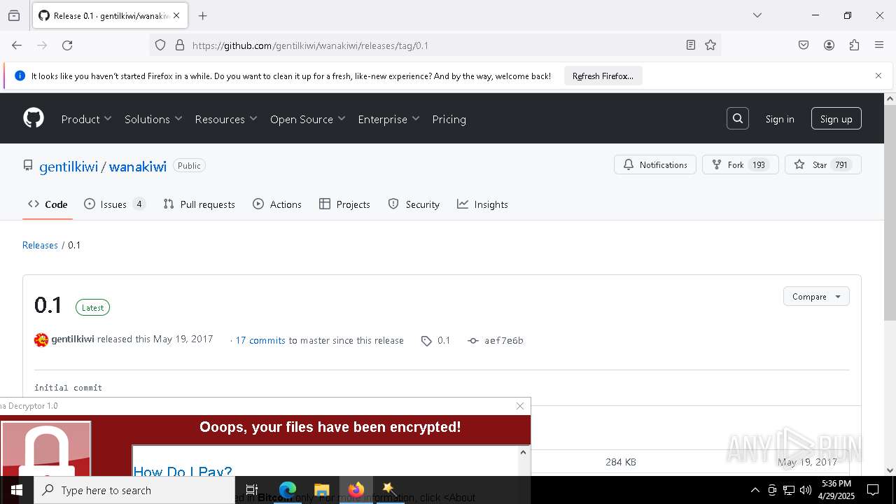Open the notification center icon
Viewport: 896px width, 504px height.
(874, 490)
